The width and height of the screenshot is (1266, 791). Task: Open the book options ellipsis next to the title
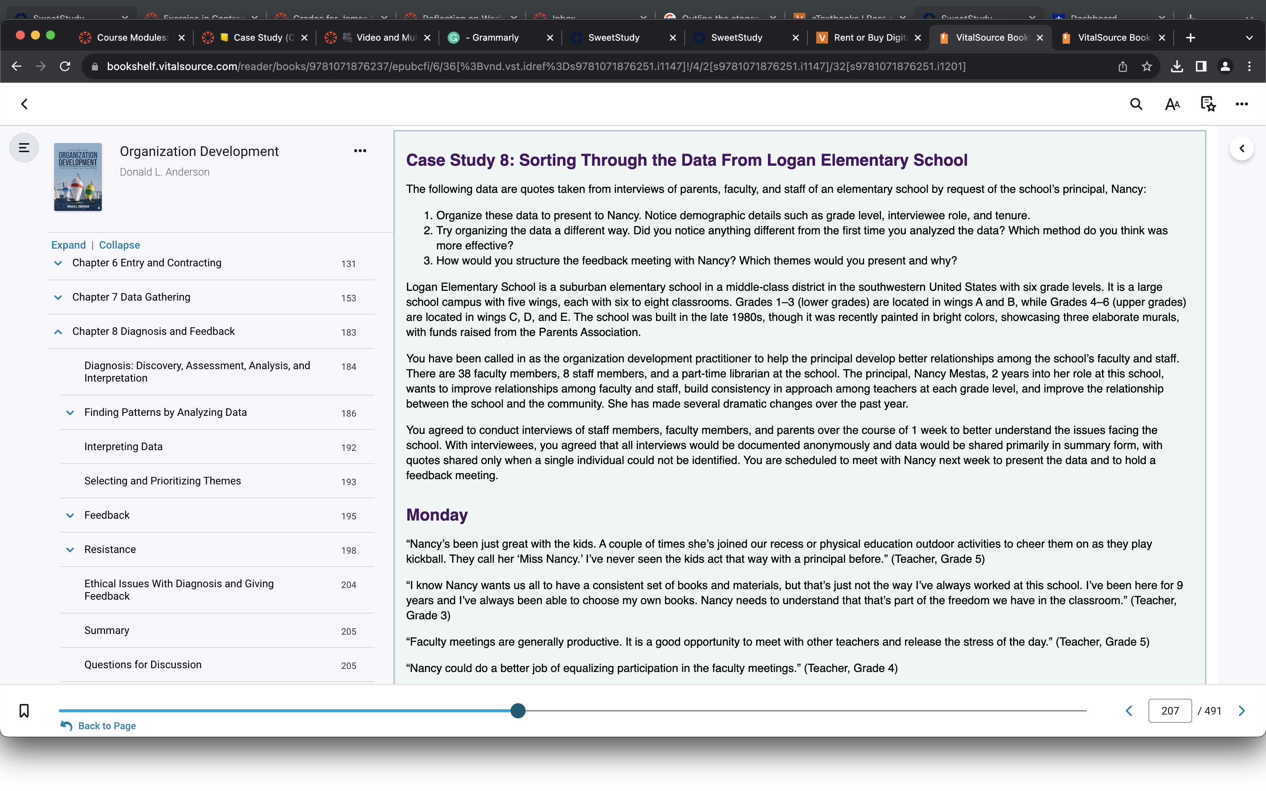(x=360, y=151)
